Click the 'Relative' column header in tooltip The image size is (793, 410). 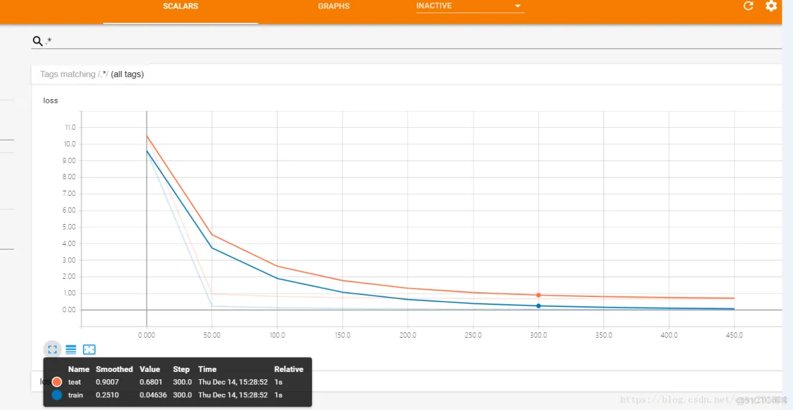tap(289, 369)
